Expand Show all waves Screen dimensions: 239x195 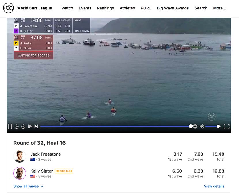tap(29, 186)
